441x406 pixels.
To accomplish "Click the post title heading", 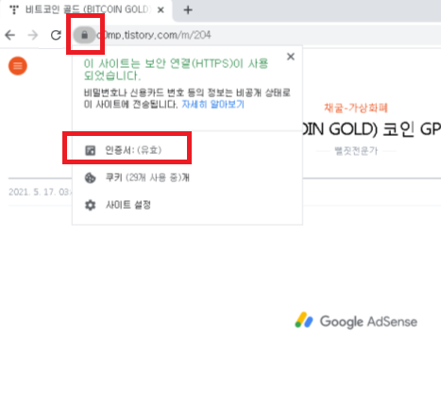I will click(371, 129).
